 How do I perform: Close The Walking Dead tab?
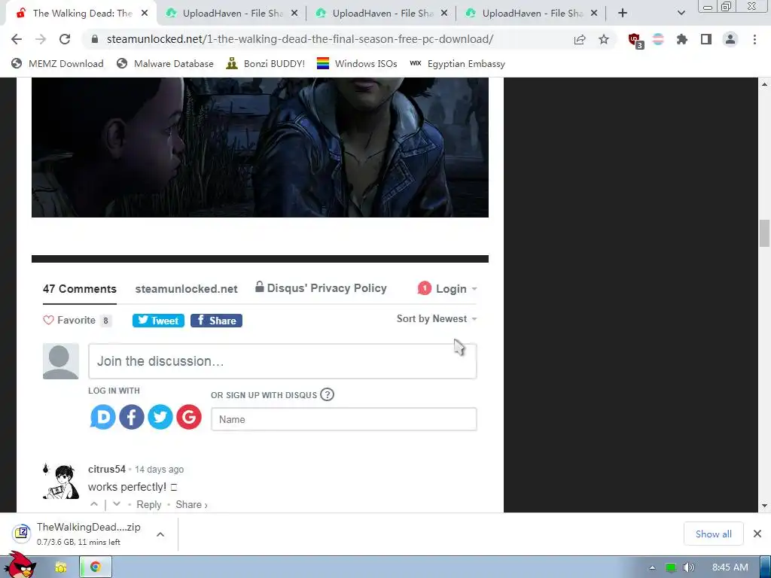pos(145,14)
